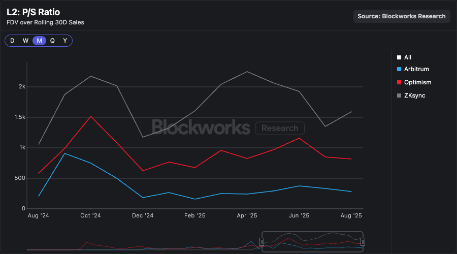Click the blue Arbitrum legend color square
Image resolution: width=457 pixels, height=254 pixels.
point(399,69)
